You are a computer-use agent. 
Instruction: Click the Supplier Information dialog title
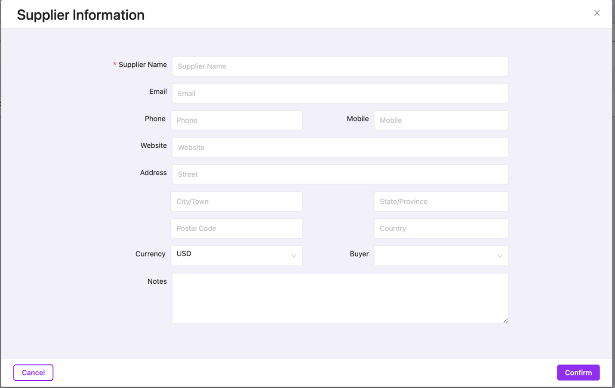(80, 15)
